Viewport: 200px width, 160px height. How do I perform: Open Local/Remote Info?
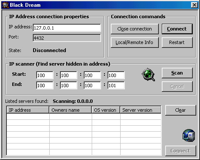(x=135, y=42)
